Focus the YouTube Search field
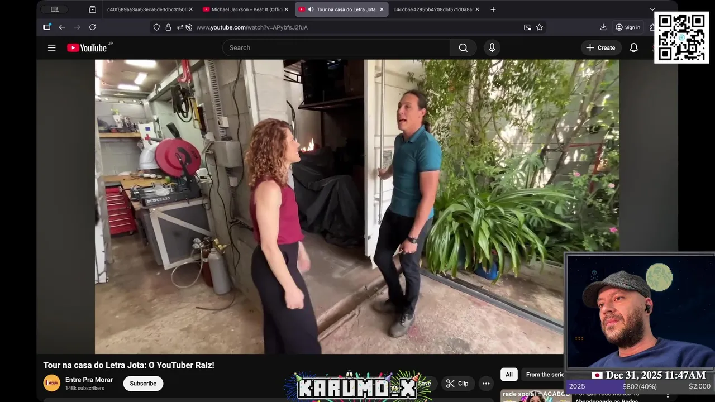Image resolution: width=715 pixels, height=402 pixels. pyautogui.click(x=336, y=48)
